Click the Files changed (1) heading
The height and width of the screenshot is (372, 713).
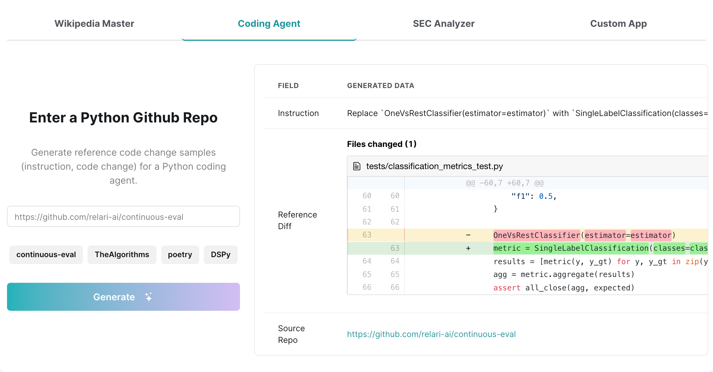click(382, 144)
